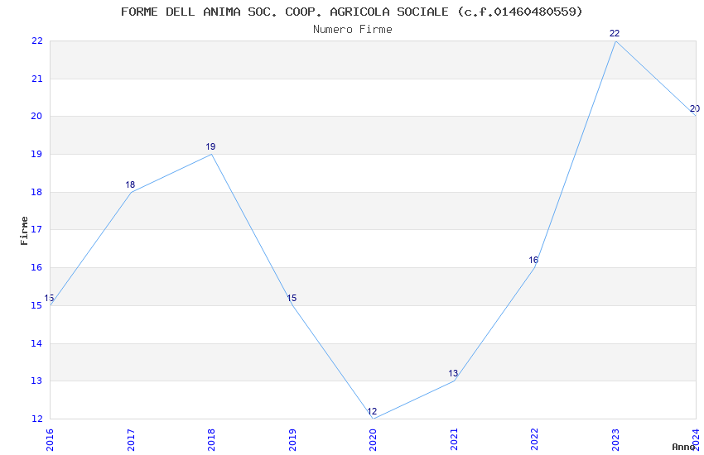Click y-axis tick label 14
The height and width of the screenshot is (455, 704).
click(x=36, y=343)
